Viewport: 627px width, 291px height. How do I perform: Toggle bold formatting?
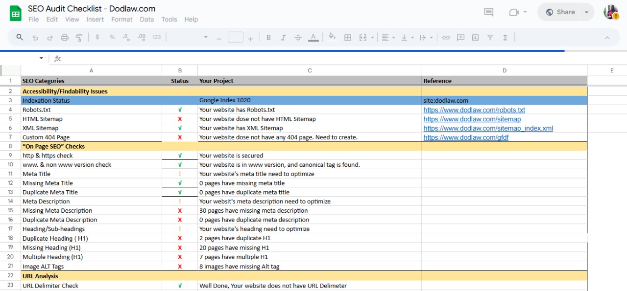tap(268, 37)
